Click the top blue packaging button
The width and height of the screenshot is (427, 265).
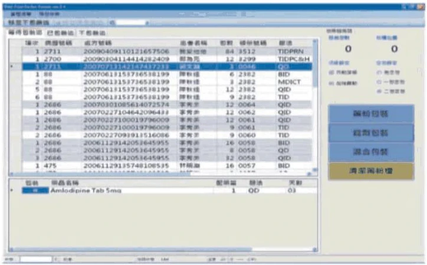[371, 113]
